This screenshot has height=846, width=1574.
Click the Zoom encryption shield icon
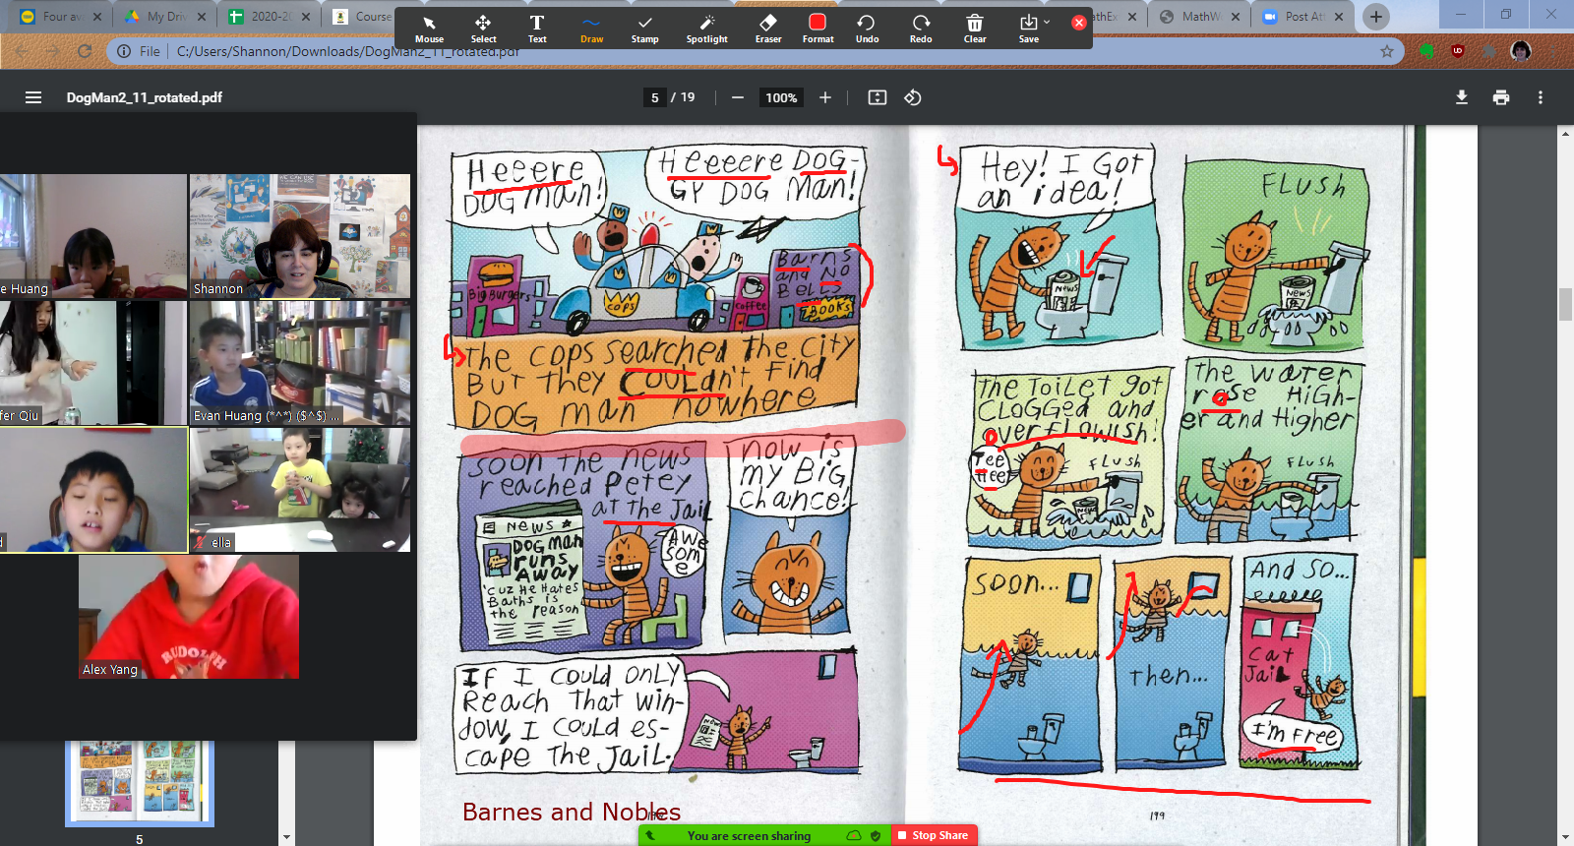point(876,835)
